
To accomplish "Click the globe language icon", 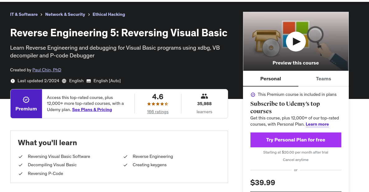I will 64,81.
